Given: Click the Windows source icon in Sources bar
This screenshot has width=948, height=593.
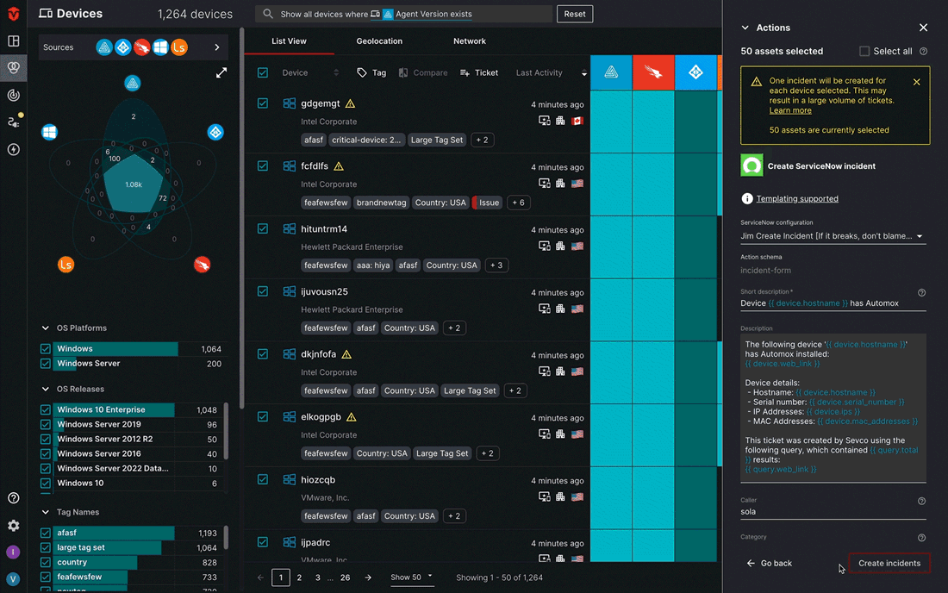Looking at the screenshot, I should tap(160, 47).
